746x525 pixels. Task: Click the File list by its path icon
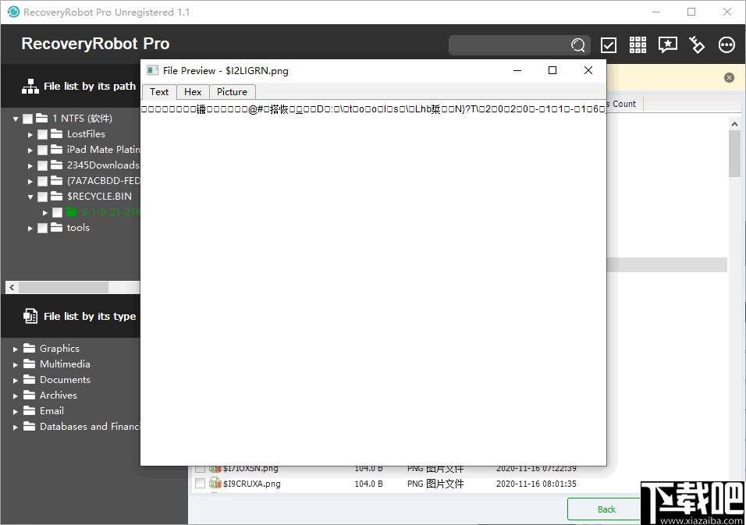coord(30,86)
